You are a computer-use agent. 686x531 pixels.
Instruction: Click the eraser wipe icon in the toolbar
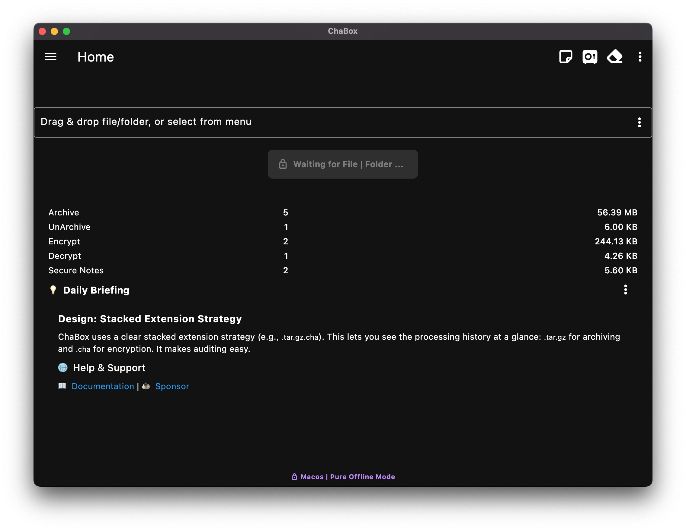click(x=615, y=57)
